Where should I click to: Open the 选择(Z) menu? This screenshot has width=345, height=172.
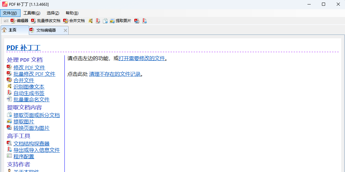(53, 13)
